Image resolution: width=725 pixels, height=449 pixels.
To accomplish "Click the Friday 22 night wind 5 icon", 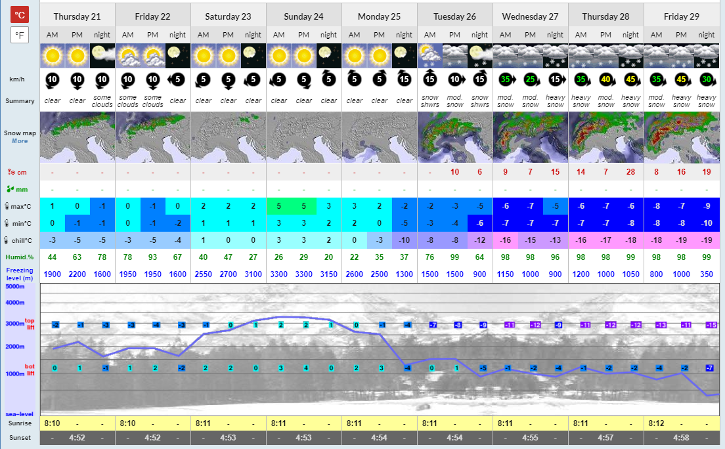I will (177, 79).
